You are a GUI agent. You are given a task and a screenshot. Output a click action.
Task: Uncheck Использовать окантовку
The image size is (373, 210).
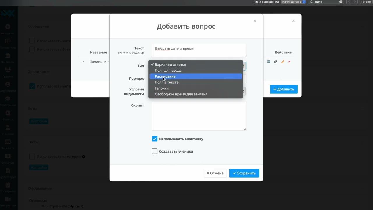point(154,139)
